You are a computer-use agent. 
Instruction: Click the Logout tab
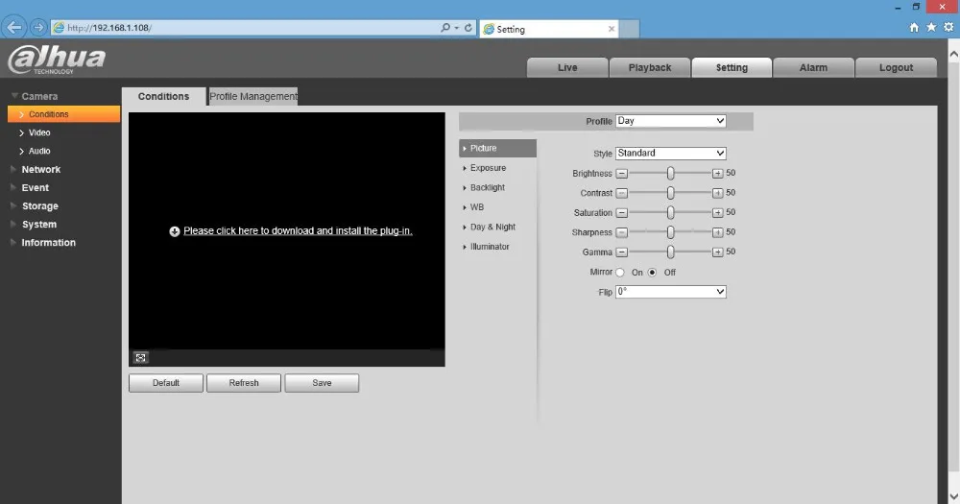click(x=896, y=67)
